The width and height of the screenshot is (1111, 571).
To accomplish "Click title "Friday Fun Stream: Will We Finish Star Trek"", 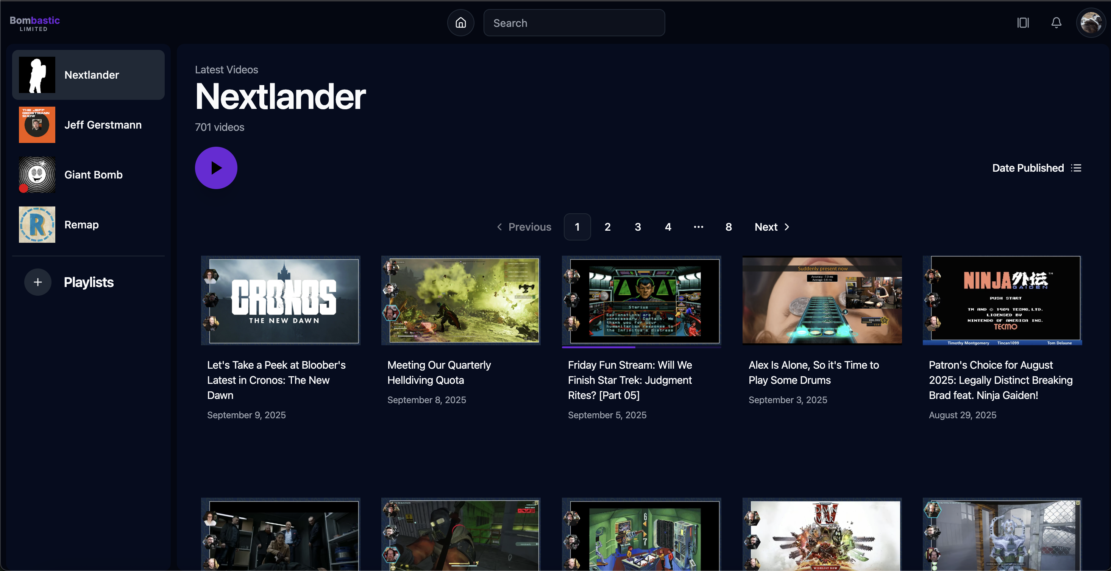I will click(630, 380).
